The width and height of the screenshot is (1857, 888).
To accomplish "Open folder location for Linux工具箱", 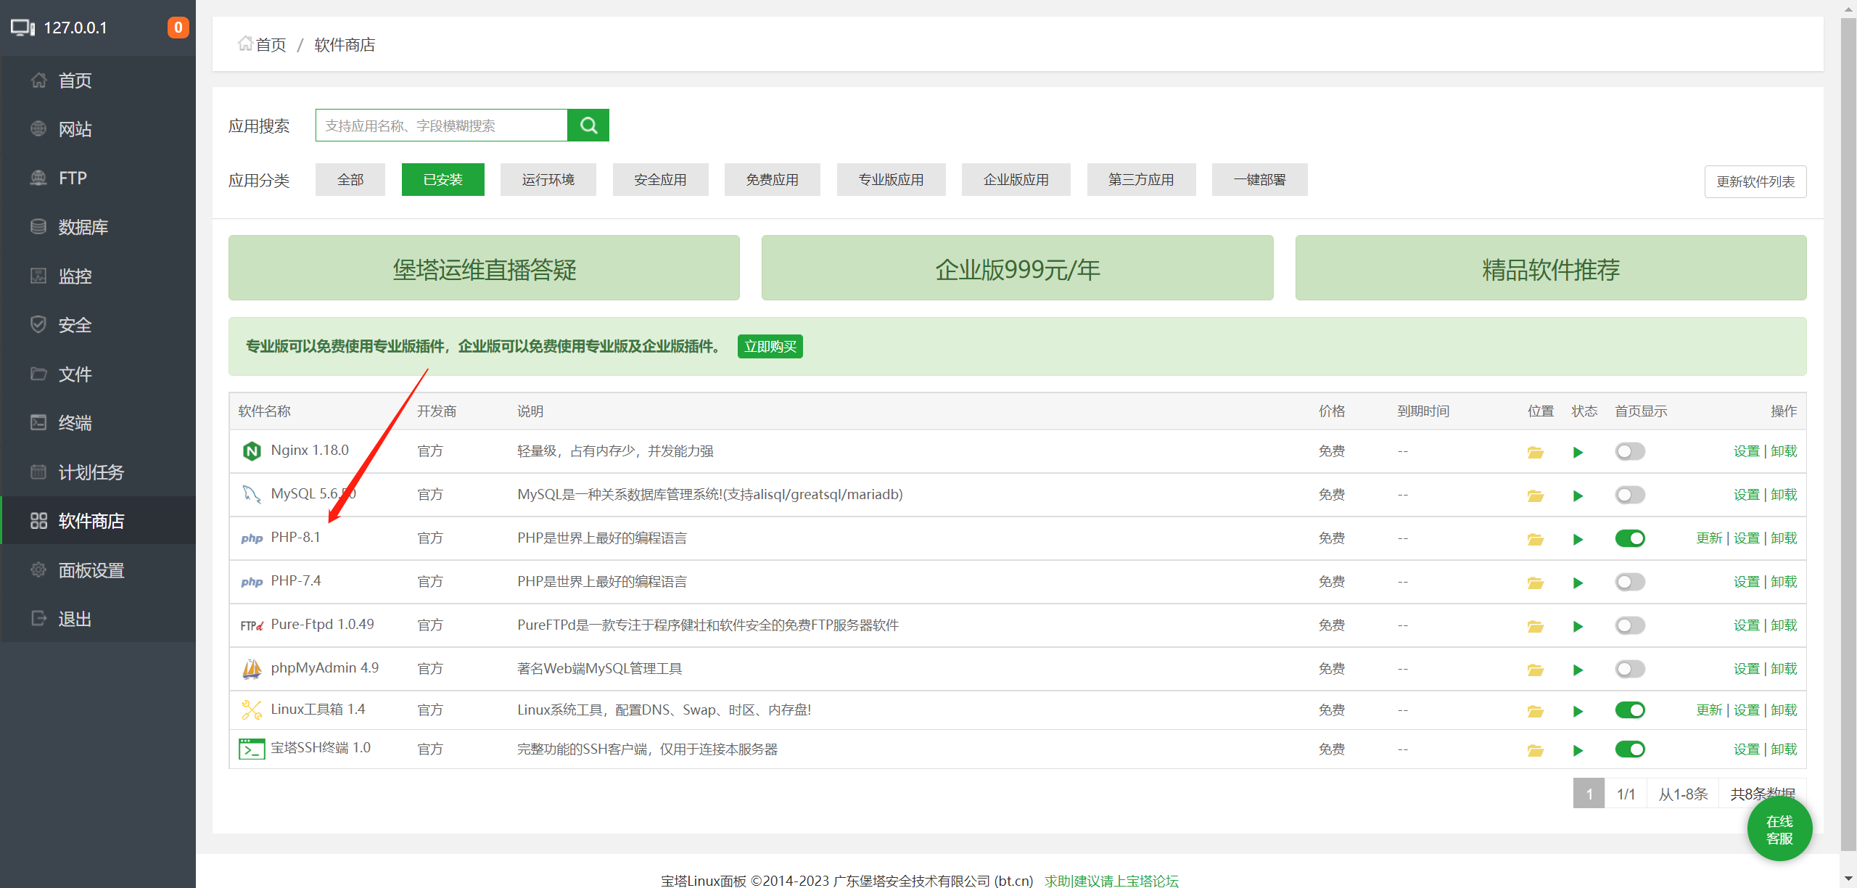I will pyautogui.click(x=1535, y=711).
